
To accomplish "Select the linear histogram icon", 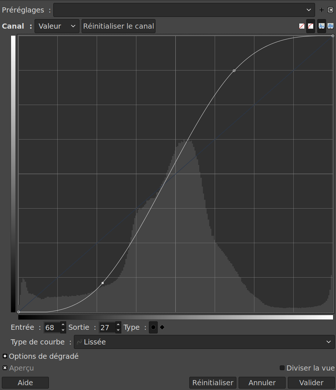I will click(x=322, y=26).
